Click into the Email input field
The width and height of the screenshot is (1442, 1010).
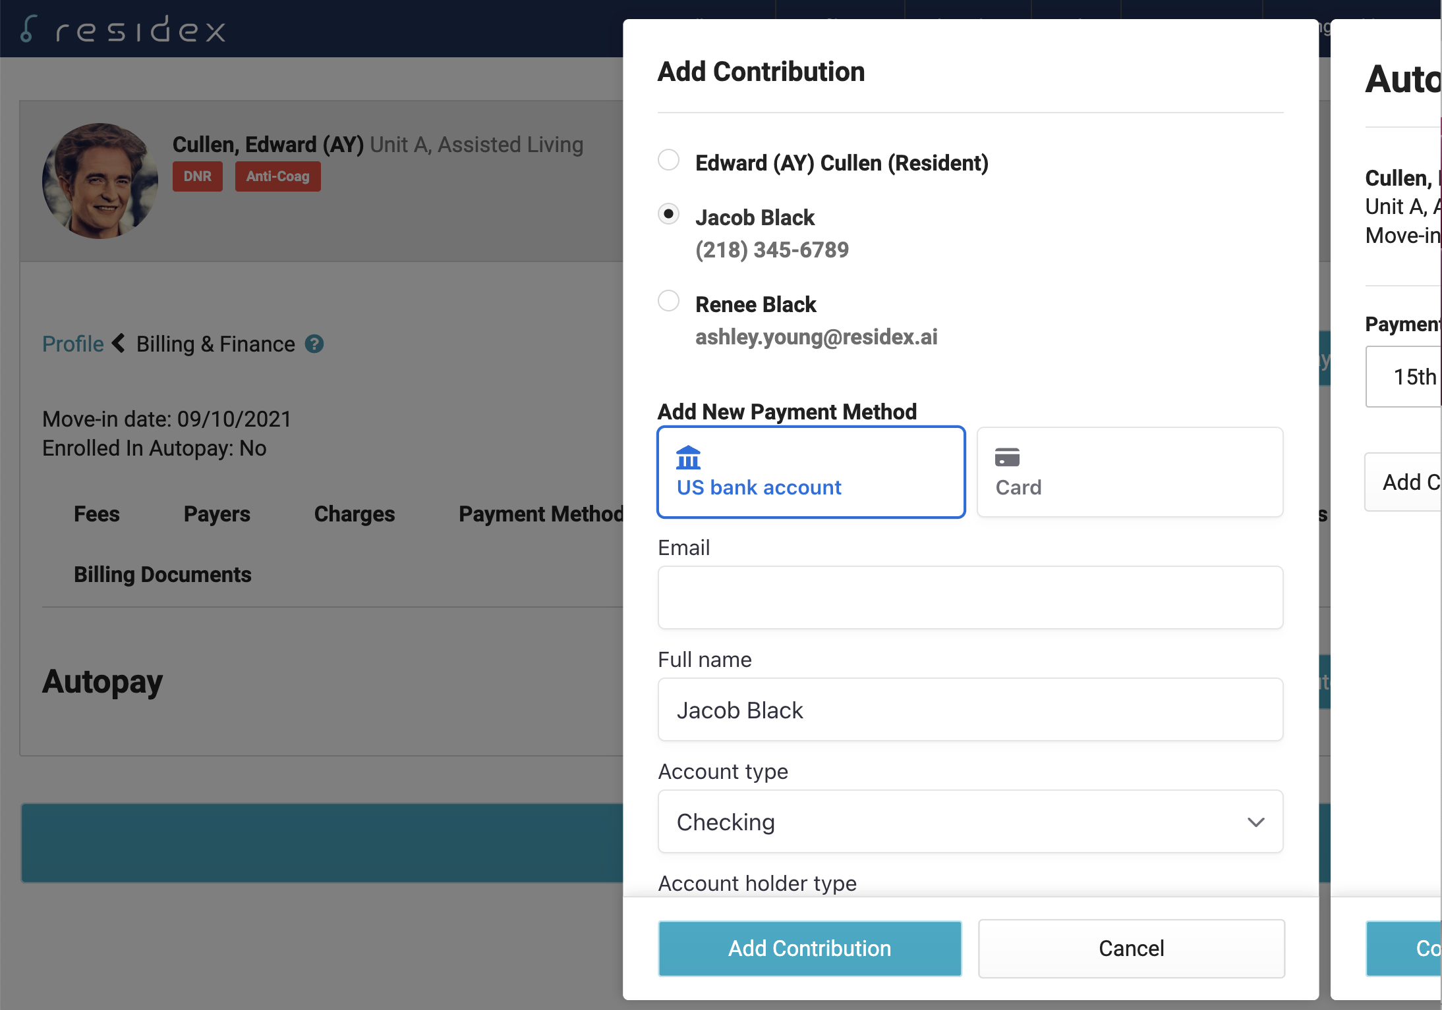[x=969, y=597]
